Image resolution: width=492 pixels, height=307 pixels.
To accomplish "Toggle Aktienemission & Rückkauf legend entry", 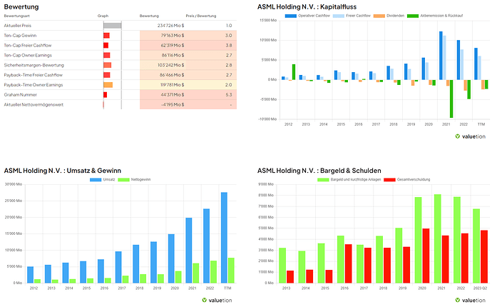I will click(435, 16).
